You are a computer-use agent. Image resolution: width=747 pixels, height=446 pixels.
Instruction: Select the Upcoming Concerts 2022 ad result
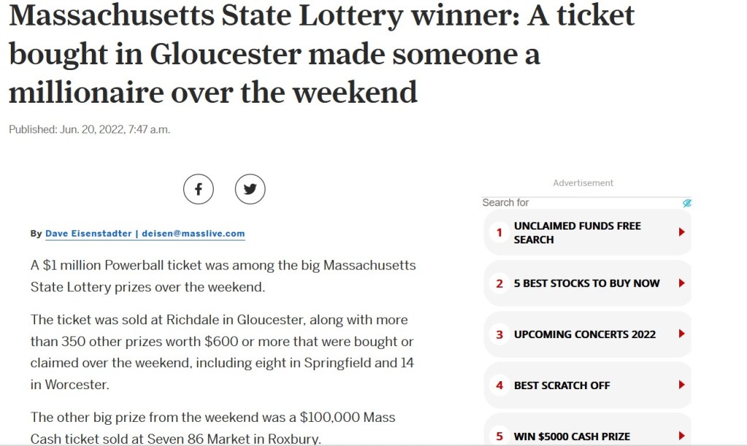point(584,334)
